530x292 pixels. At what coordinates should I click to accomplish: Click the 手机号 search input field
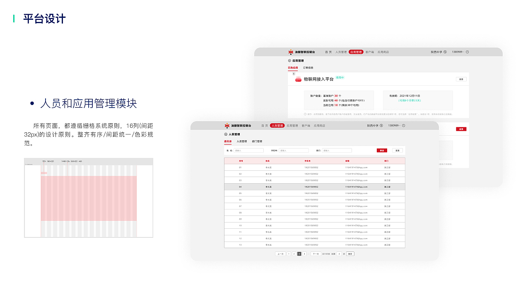(294, 150)
